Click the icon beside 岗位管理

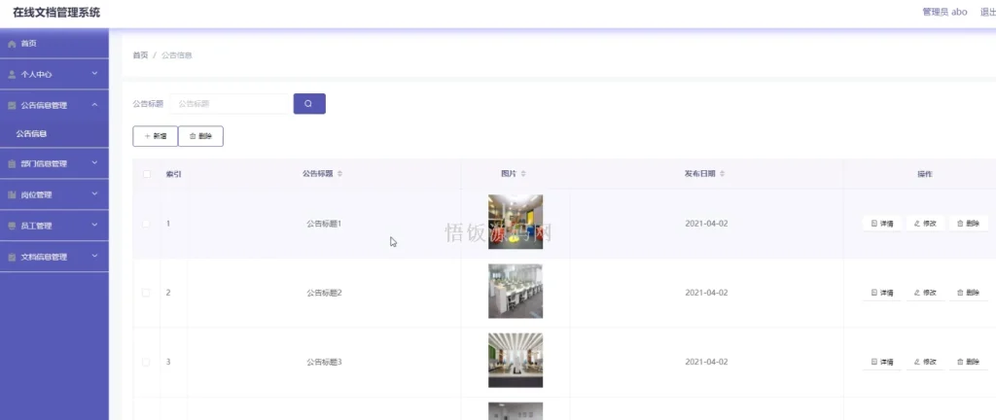[x=12, y=194]
